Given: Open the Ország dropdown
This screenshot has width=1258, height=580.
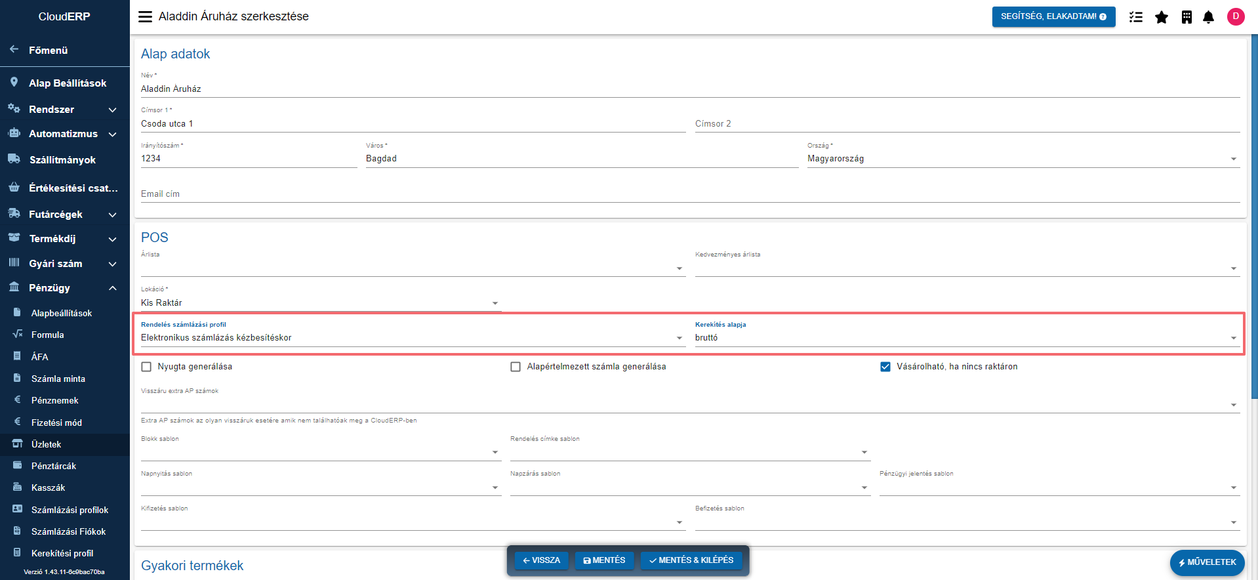Looking at the screenshot, I should (1233, 159).
